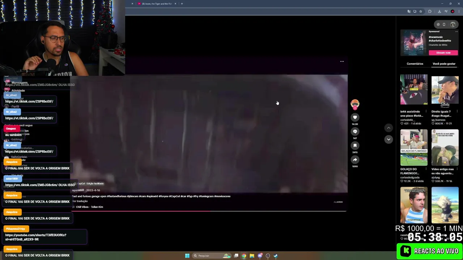Open the Windows Start button
463x260 pixels.
(x=187, y=256)
